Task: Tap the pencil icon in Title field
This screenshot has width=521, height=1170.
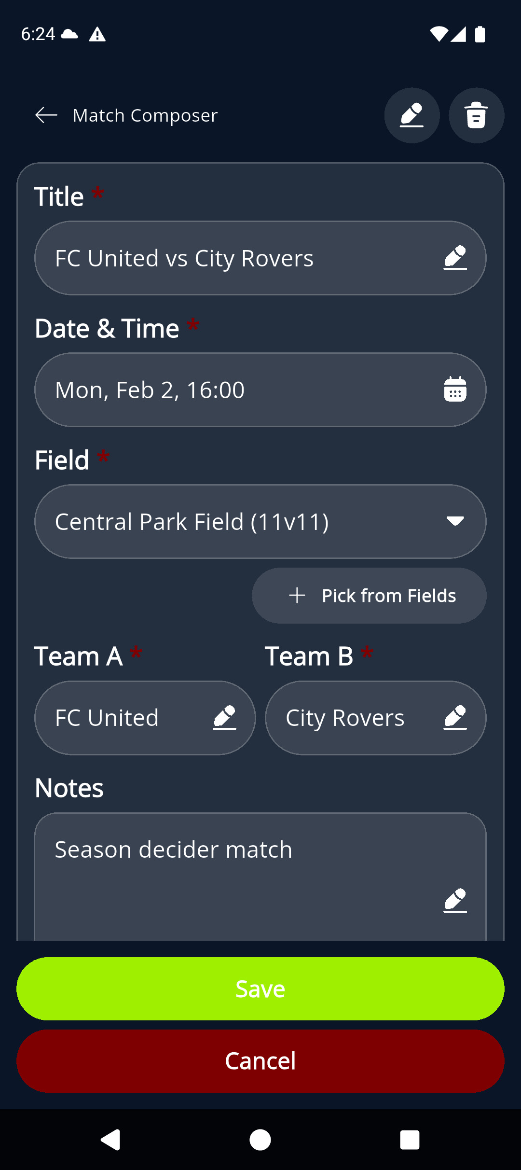Action: (x=455, y=258)
